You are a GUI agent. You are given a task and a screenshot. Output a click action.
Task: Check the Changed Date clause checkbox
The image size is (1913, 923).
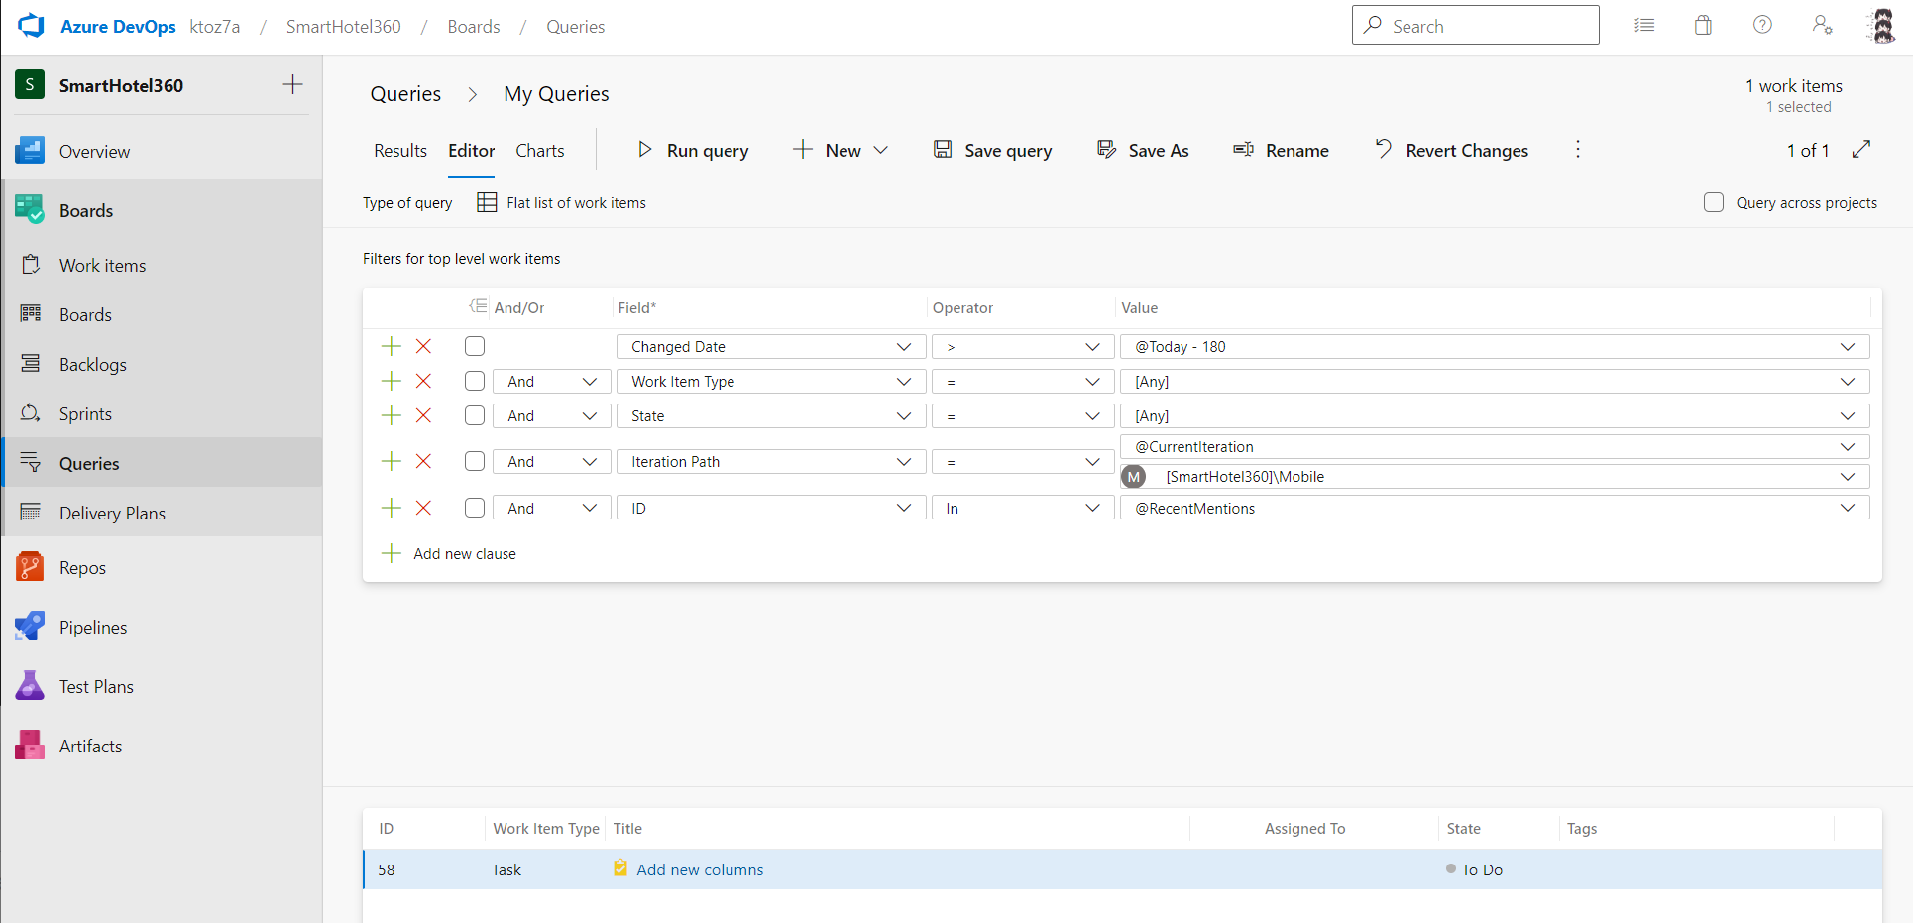coord(475,346)
